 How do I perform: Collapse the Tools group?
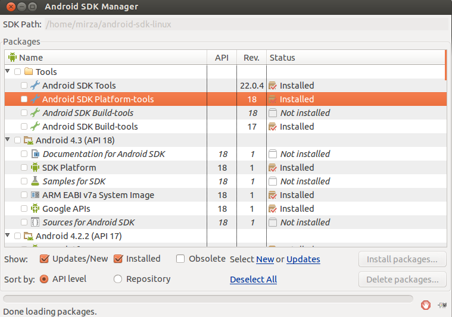[x=8, y=71]
